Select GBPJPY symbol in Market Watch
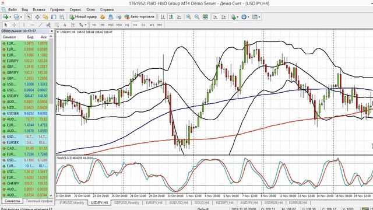This screenshot has height=210, width=373. [12, 72]
